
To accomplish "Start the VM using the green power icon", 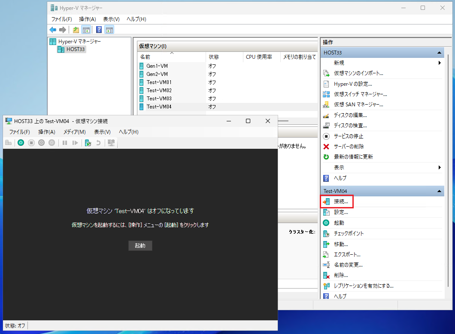I will click(x=21, y=142).
